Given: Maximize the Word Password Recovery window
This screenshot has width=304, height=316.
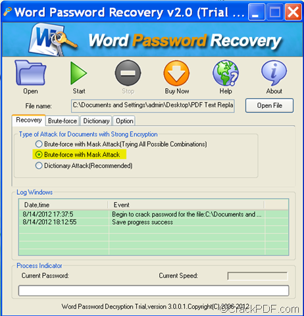Looking at the screenshot, I should coord(274,12).
